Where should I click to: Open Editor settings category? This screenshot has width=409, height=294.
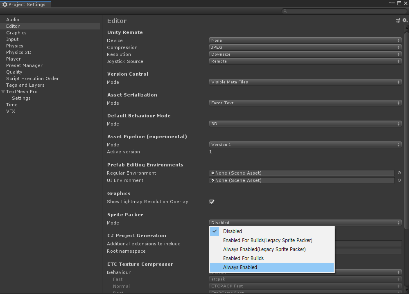coord(50,26)
